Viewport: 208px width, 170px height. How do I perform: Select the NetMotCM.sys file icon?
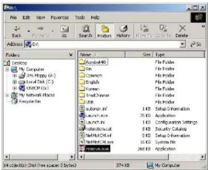tap(82, 142)
